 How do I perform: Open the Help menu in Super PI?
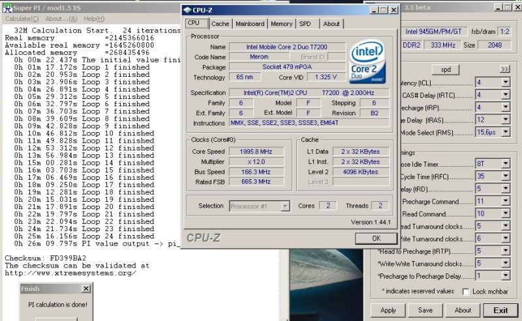click(x=94, y=19)
